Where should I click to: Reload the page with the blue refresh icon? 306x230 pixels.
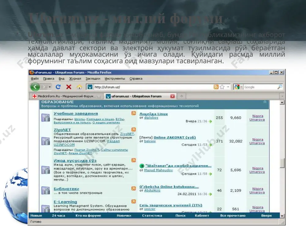pyautogui.click(x=58, y=87)
